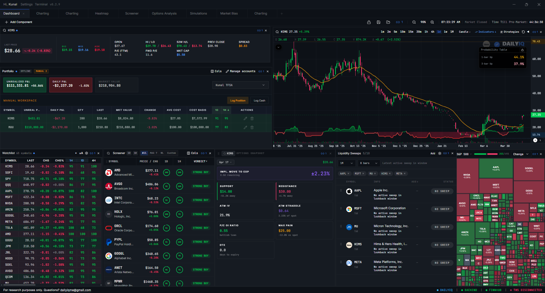
Task: Change Watchlist font size aA icon
Action: (x=81, y=153)
